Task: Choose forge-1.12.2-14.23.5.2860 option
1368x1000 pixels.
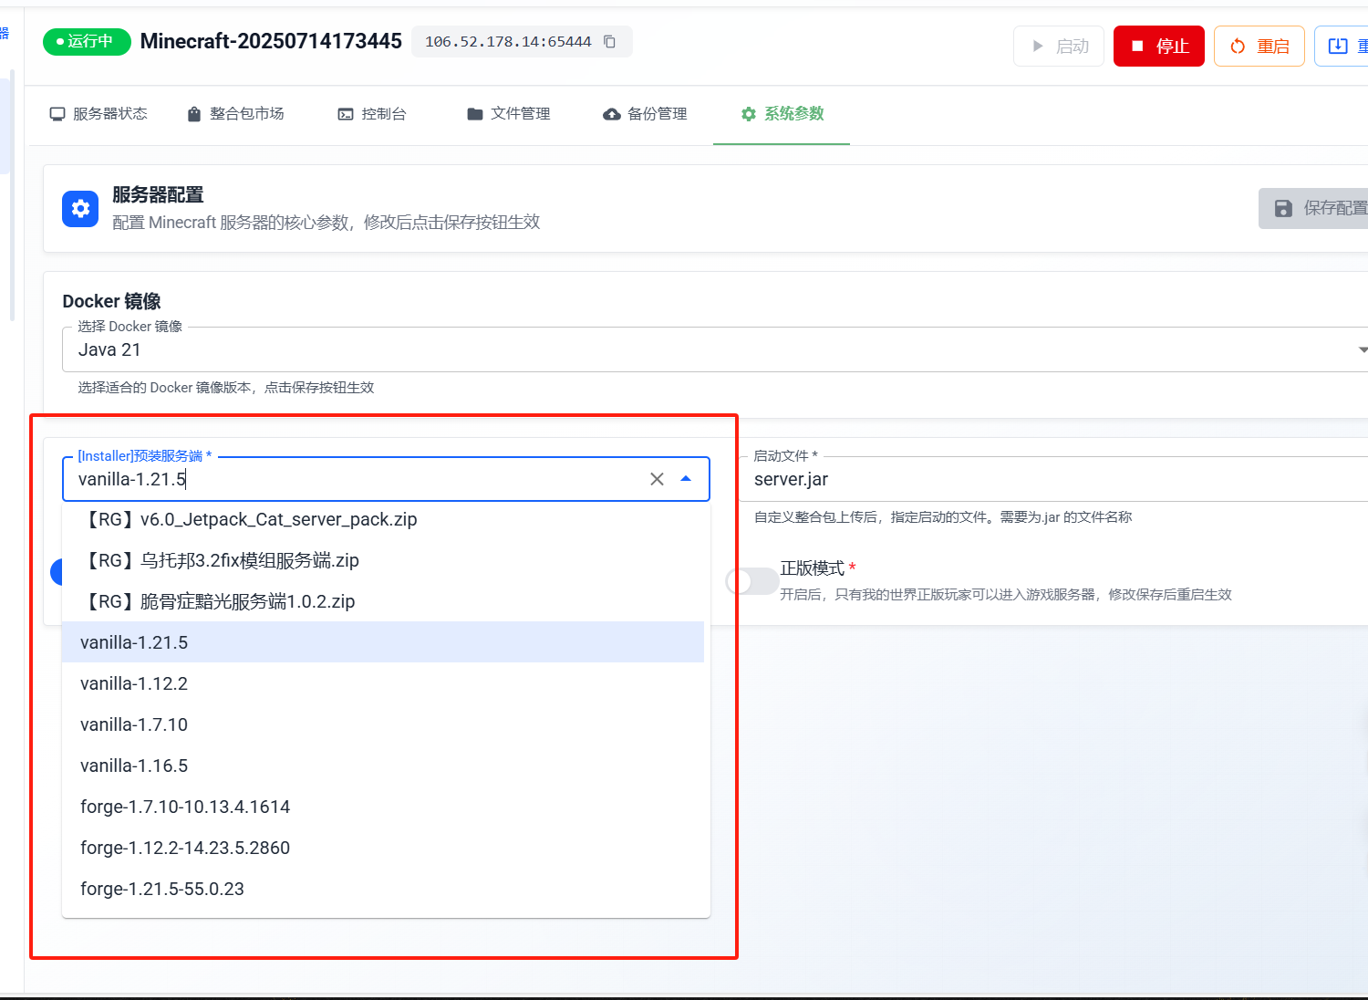Action: pyautogui.click(x=383, y=848)
